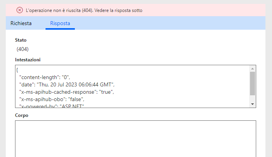Click the headers box scroll-down arrow

click(252, 104)
